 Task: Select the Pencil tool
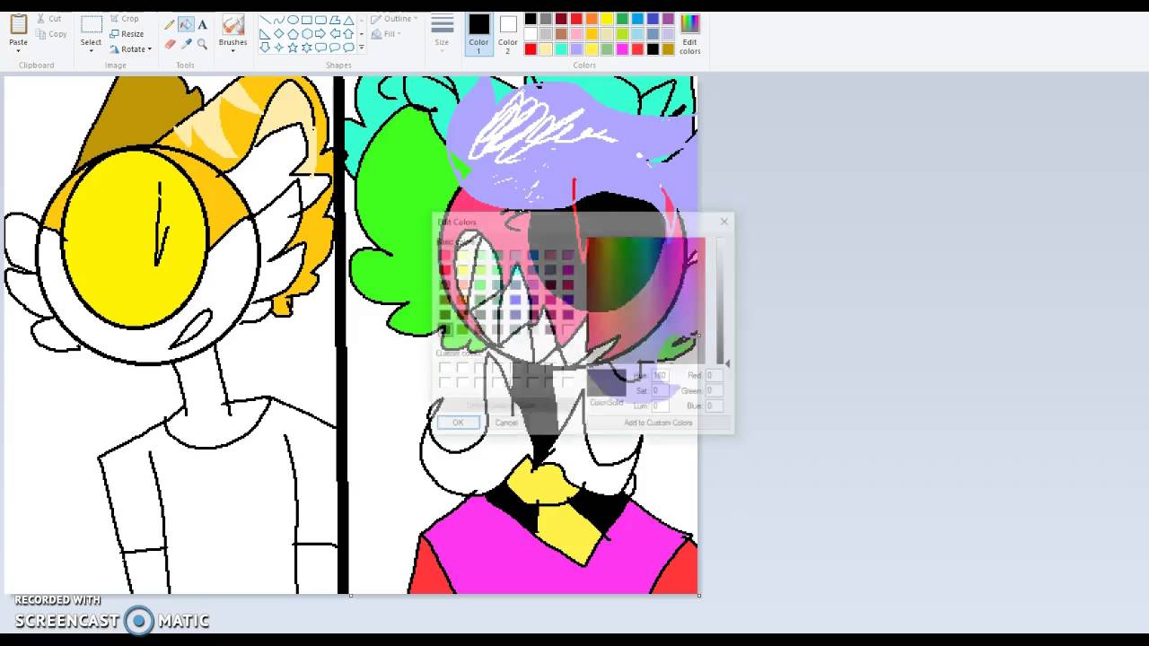coord(170,24)
